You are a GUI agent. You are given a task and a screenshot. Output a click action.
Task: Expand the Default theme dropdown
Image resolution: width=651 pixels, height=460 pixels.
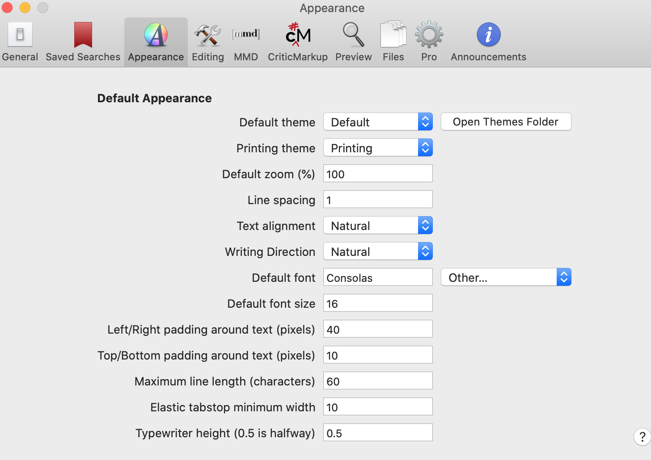click(378, 122)
